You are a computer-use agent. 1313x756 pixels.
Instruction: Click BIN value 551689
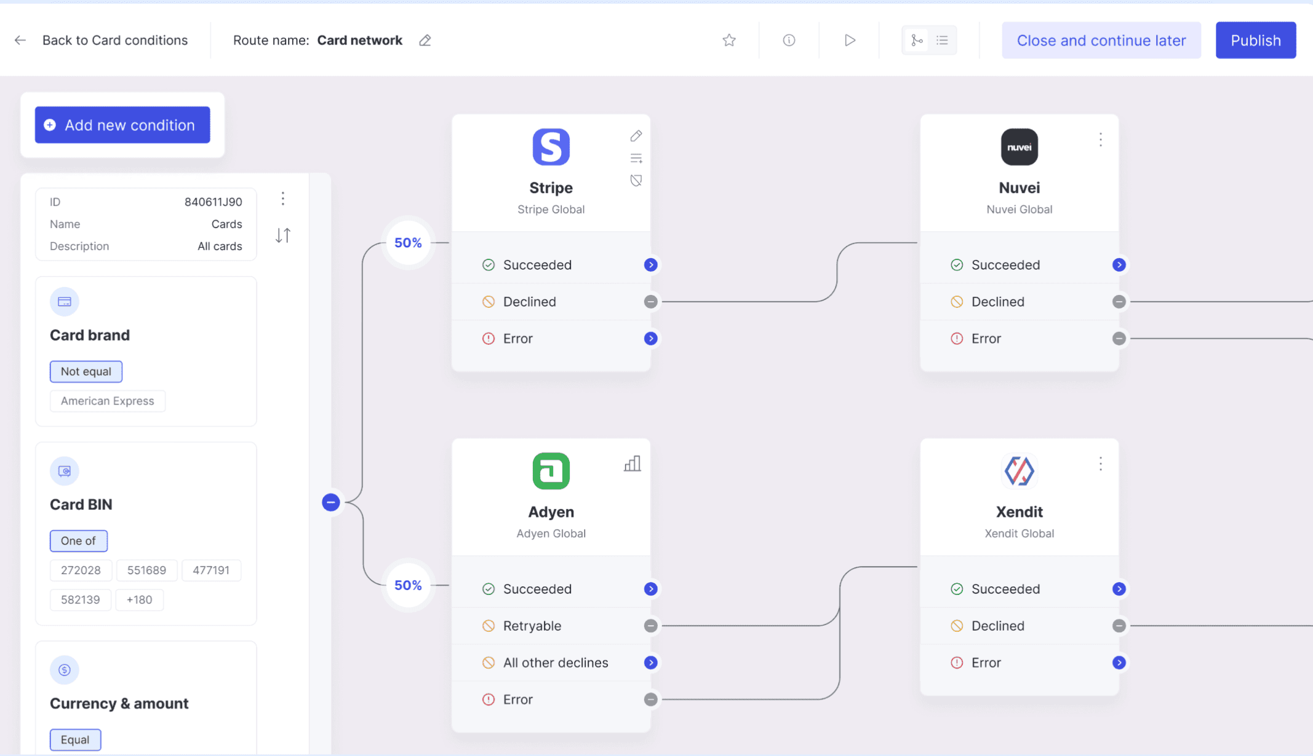coord(146,570)
